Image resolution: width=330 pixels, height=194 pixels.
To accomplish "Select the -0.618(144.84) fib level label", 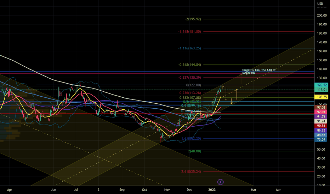I will pos(190,65).
